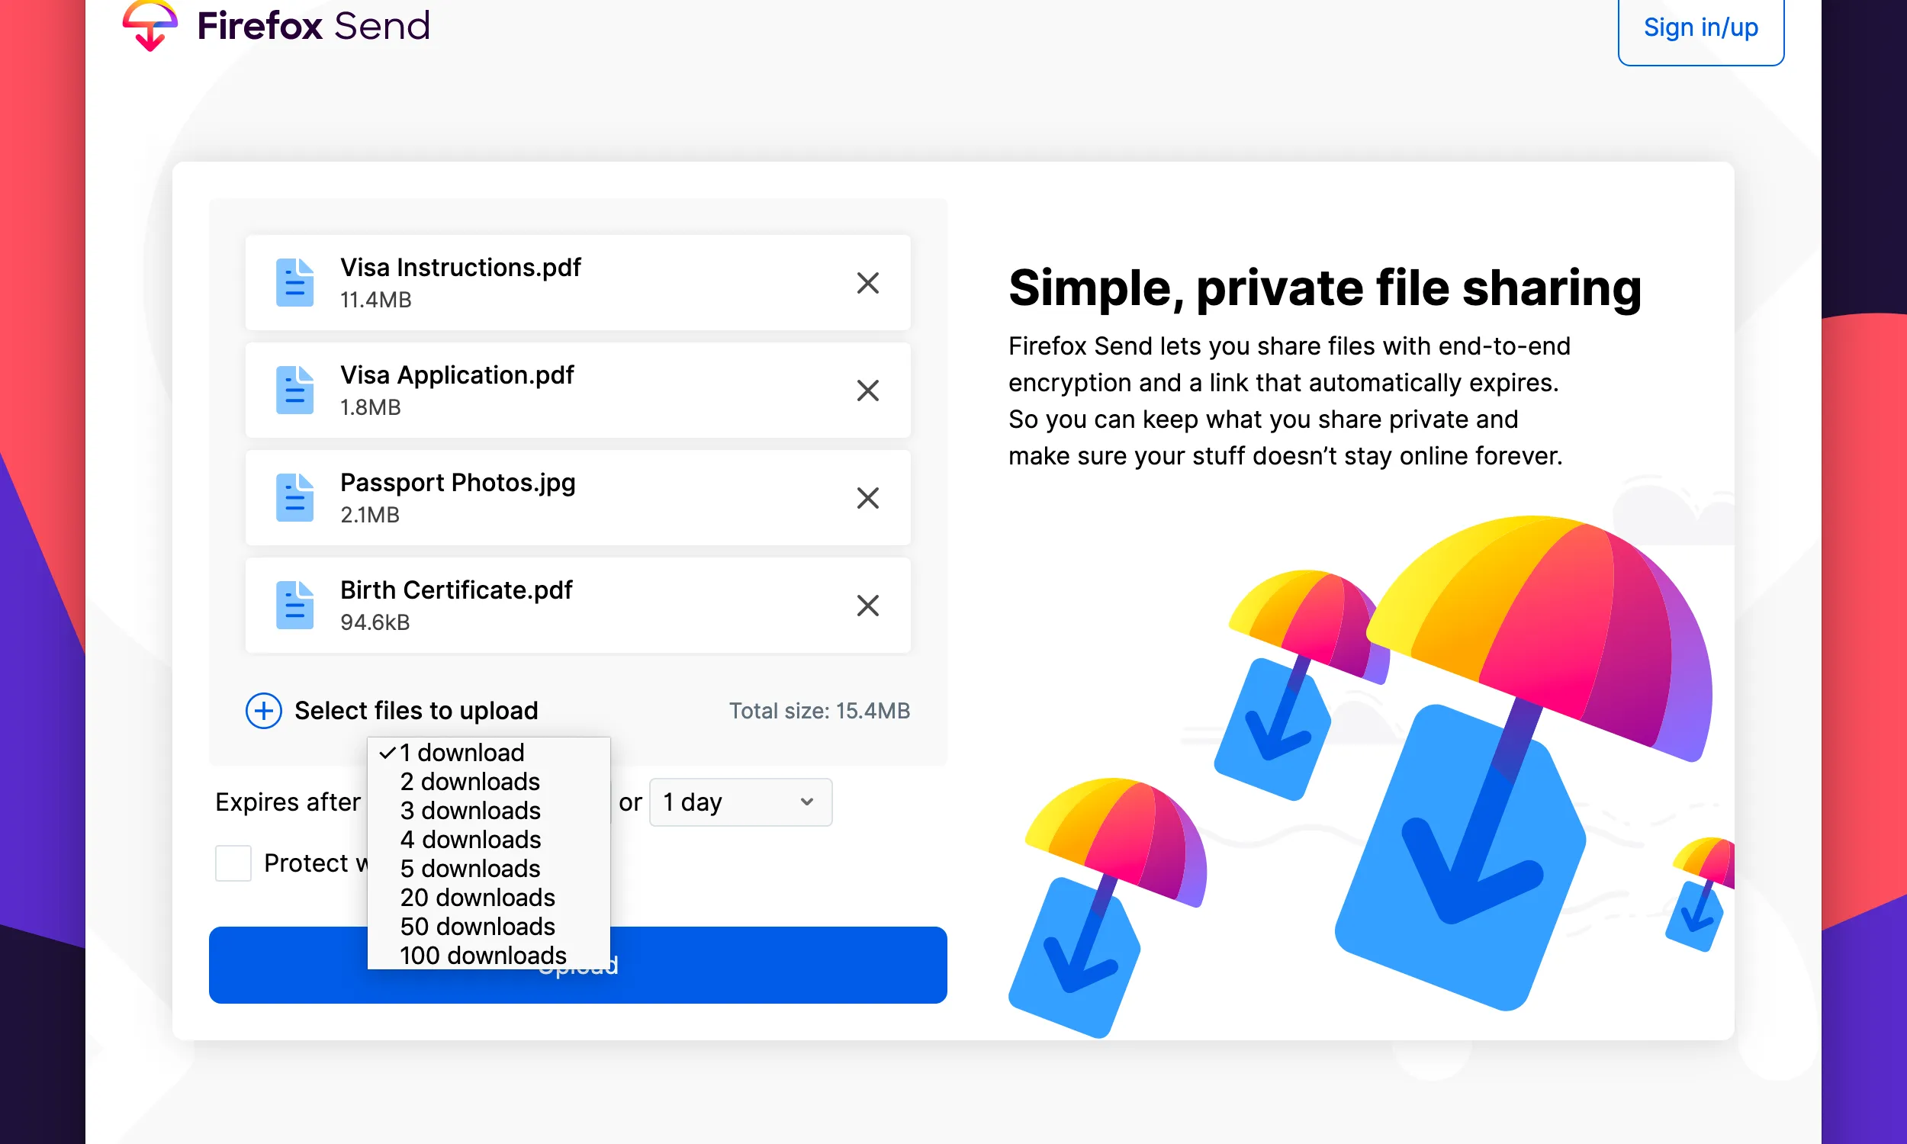Click the 11.4MB file size label
Viewport: 1907px width, 1144px height.
376,300
